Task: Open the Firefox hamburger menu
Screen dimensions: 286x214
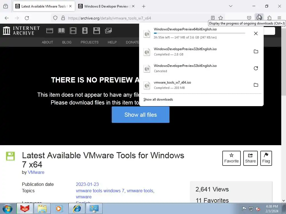Action: pos(279,18)
